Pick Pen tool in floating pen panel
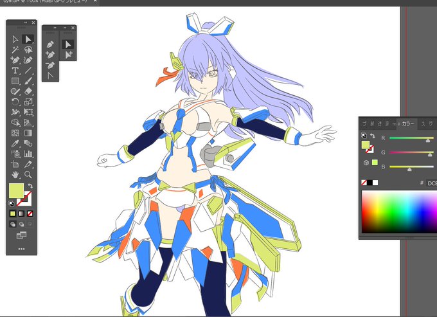437x317 pixels. [x=50, y=44]
